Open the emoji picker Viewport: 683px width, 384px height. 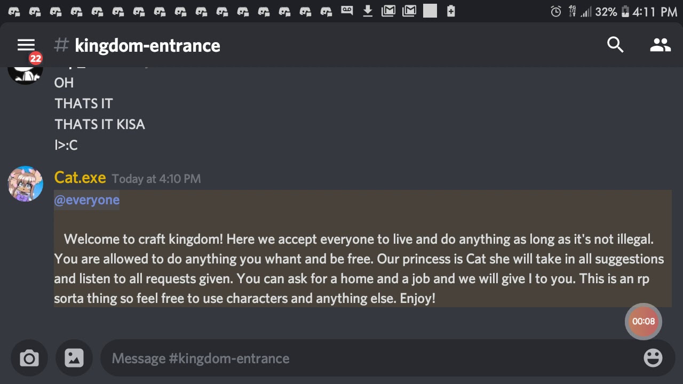click(x=653, y=358)
